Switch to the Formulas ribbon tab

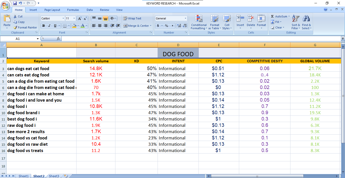[73, 10]
